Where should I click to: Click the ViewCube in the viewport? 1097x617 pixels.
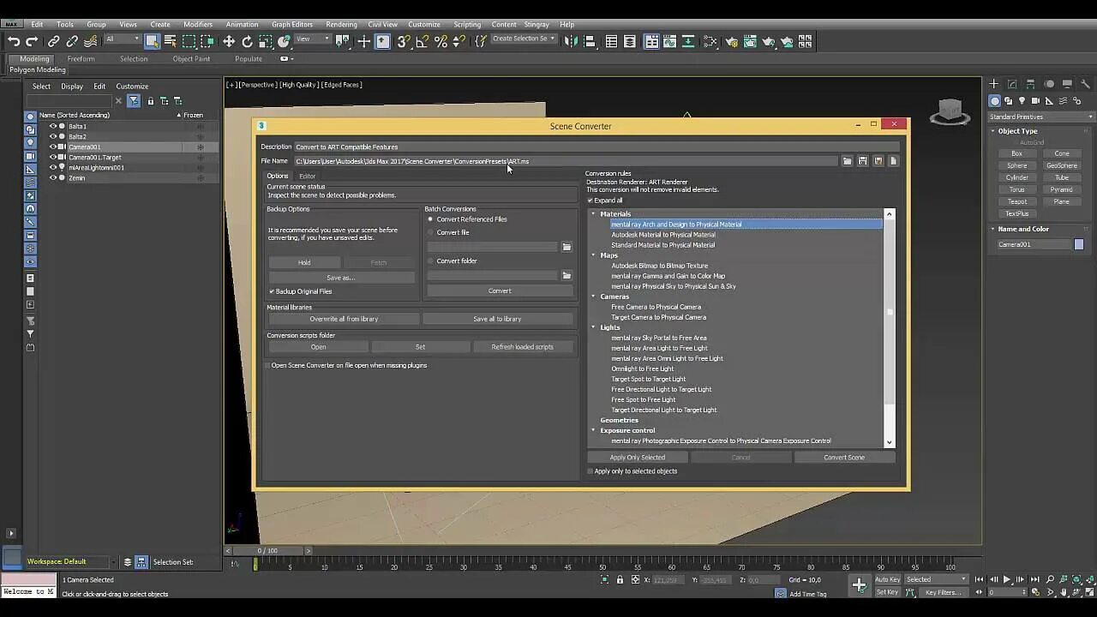tap(950, 111)
